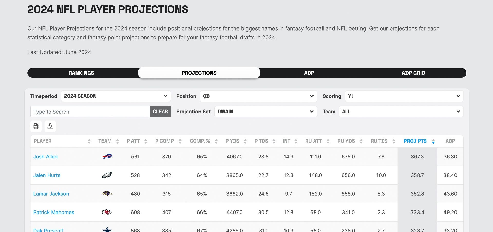Open the Scoring Y! selector
This screenshot has width=493, height=232.
pyautogui.click(x=404, y=96)
